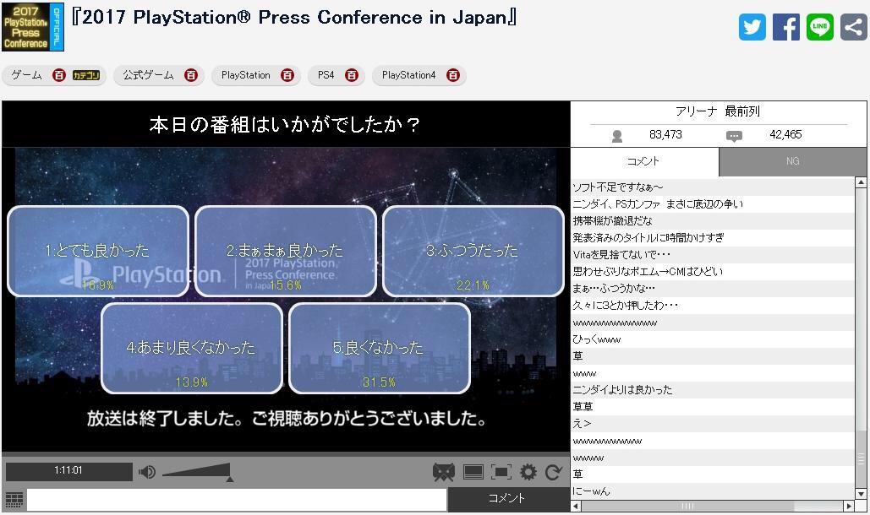Select poll answer 2:まぁまぁ良かった
870x515 pixels.
click(286, 252)
